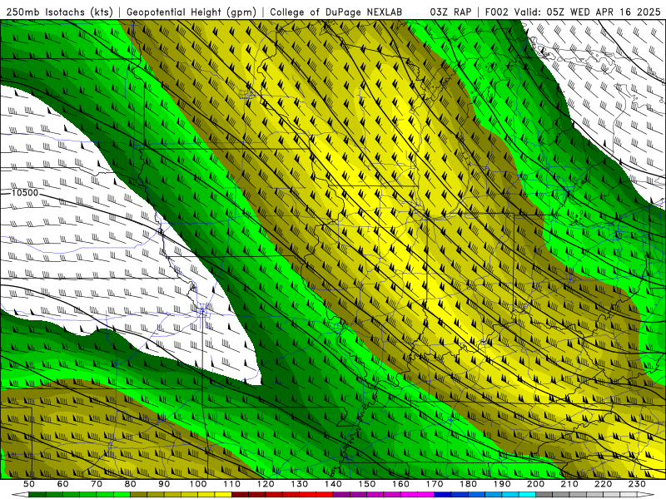Image resolution: width=666 pixels, height=499 pixels.
Task: Click the 'F002' forecast hour label
Action: (x=496, y=12)
